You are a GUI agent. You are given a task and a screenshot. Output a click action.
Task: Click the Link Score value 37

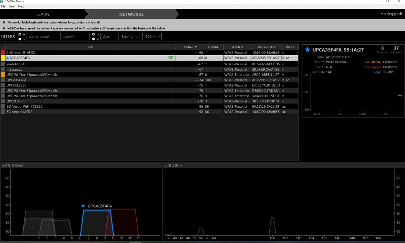click(x=396, y=48)
